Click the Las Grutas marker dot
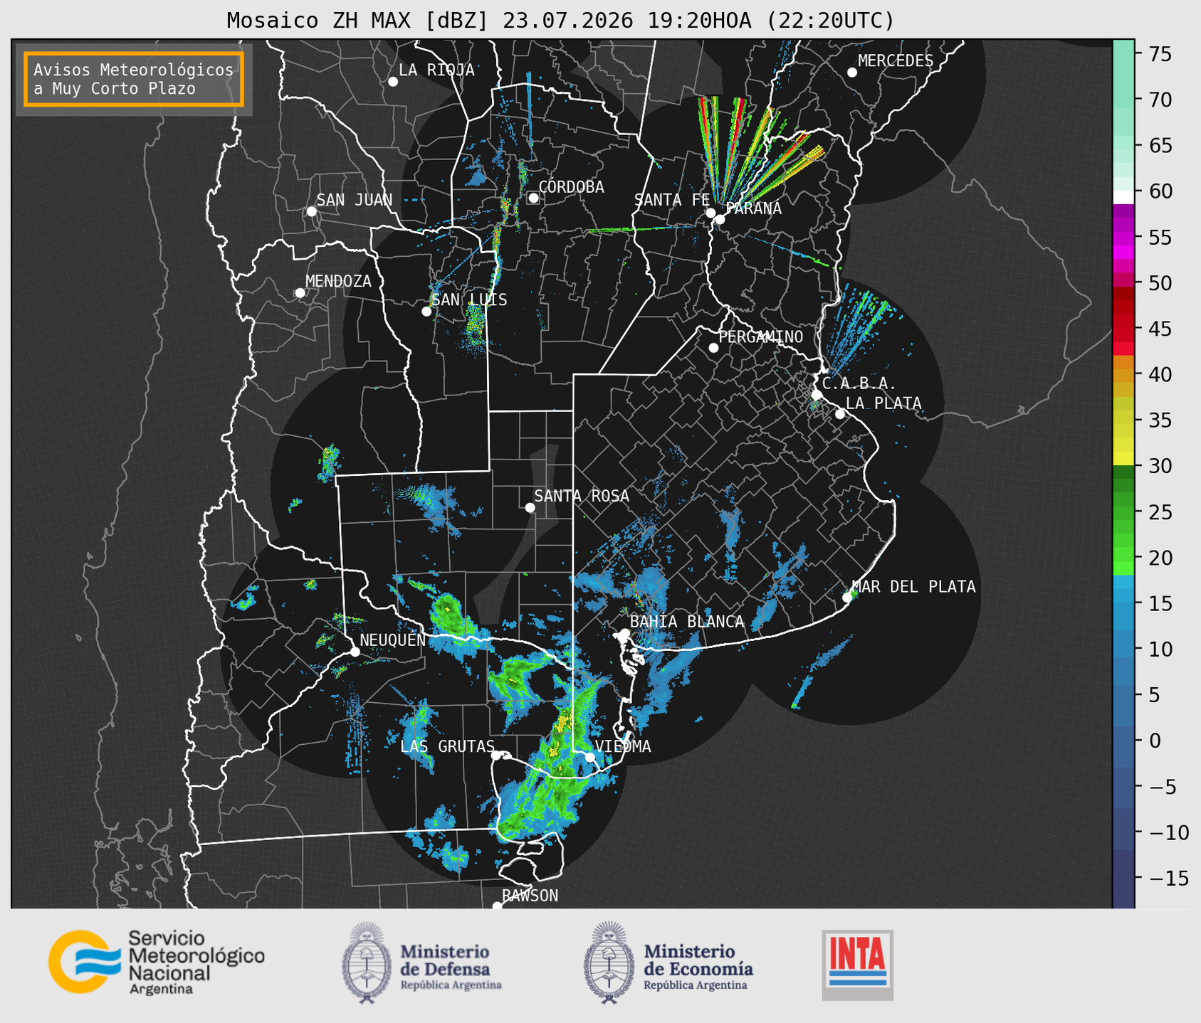Image resolution: width=1201 pixels, height=1023 pixels. [496, 756]
